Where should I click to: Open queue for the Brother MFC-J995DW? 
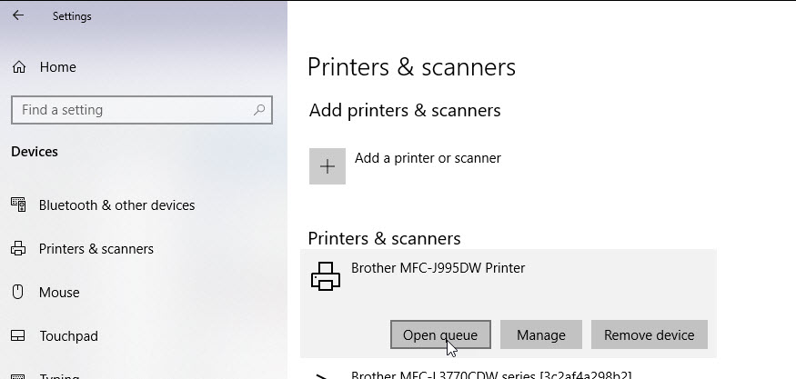click(440, 334)
